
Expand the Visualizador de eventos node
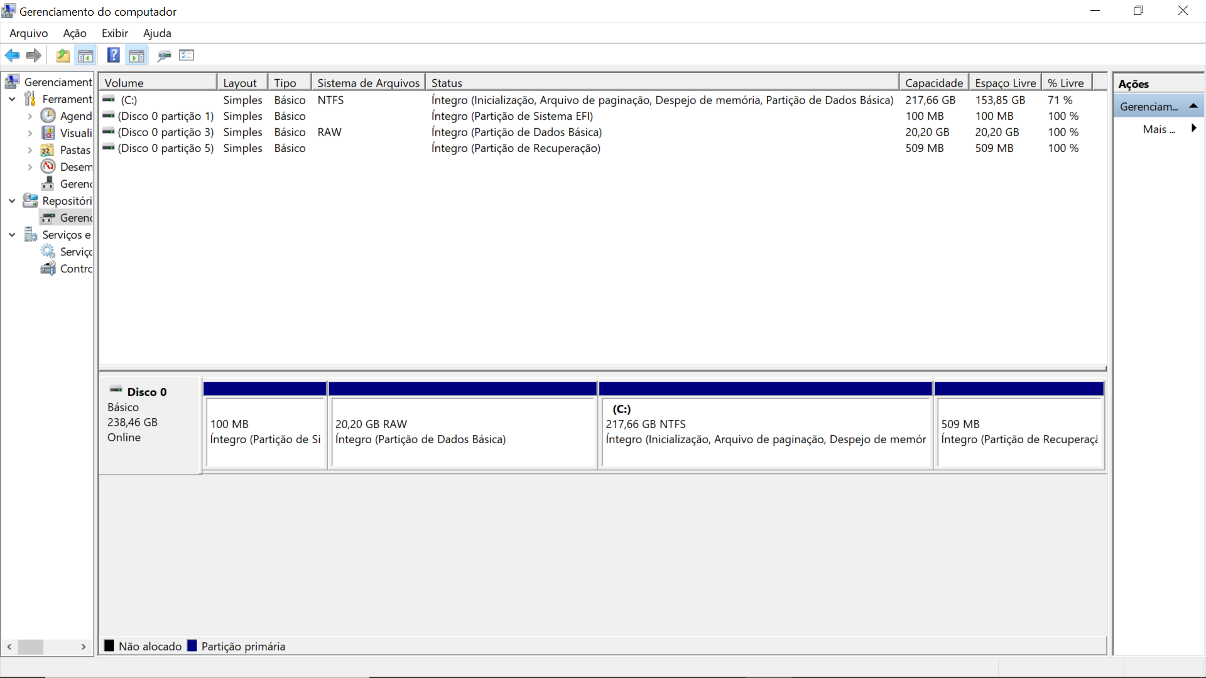coord(30,133)
